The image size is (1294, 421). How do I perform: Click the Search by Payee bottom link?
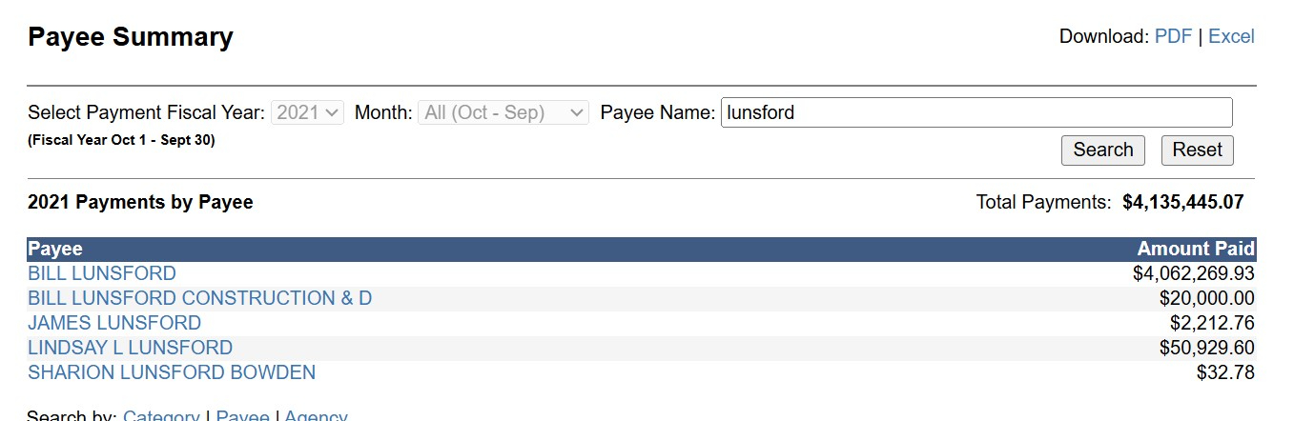[x=242, y=416]
